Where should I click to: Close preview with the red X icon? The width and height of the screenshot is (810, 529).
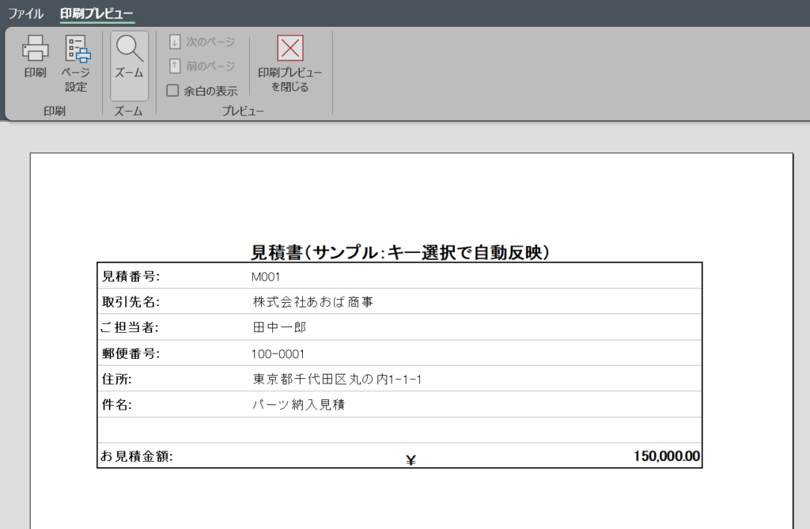[x=290, y=48]
